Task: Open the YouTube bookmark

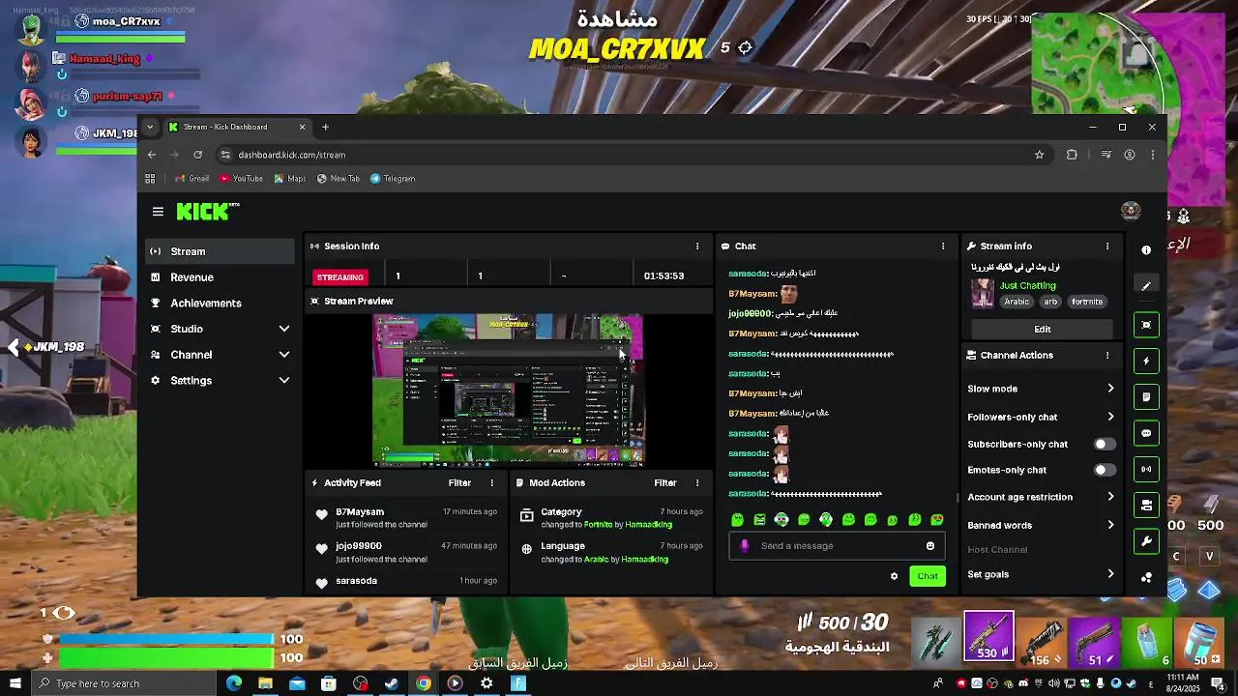Action: 242,179
